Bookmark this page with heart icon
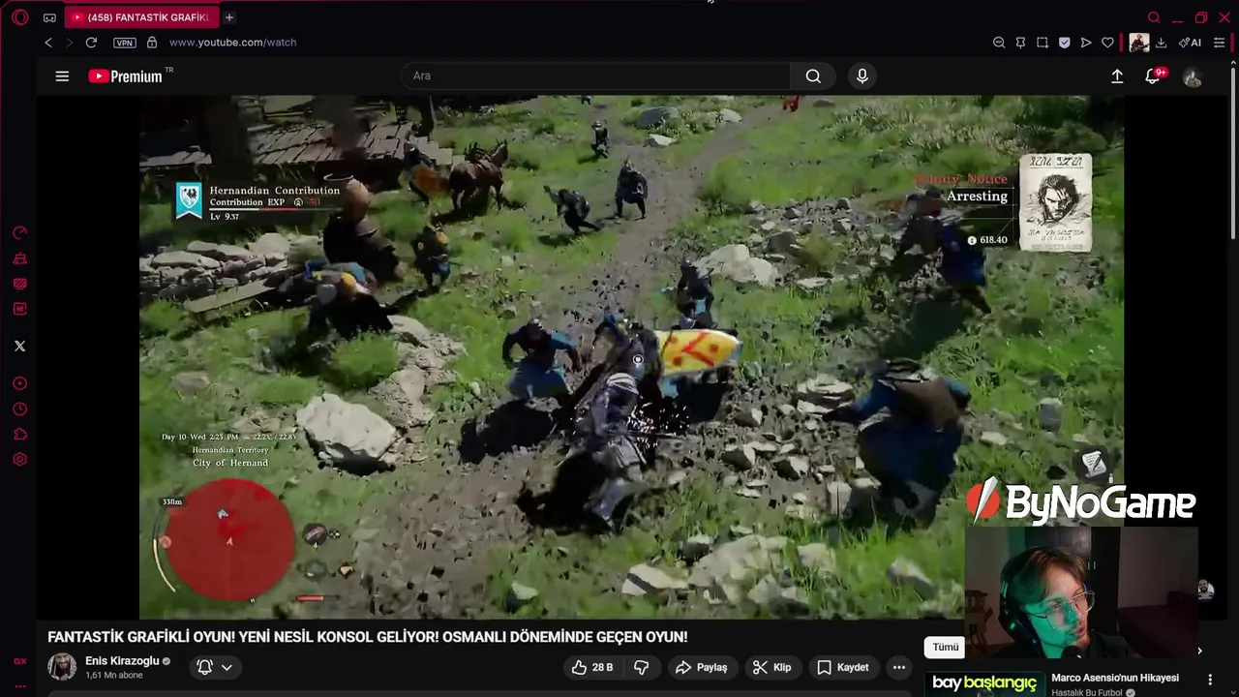This screenshot has width=1239, height=697. tap(1107, 43)
